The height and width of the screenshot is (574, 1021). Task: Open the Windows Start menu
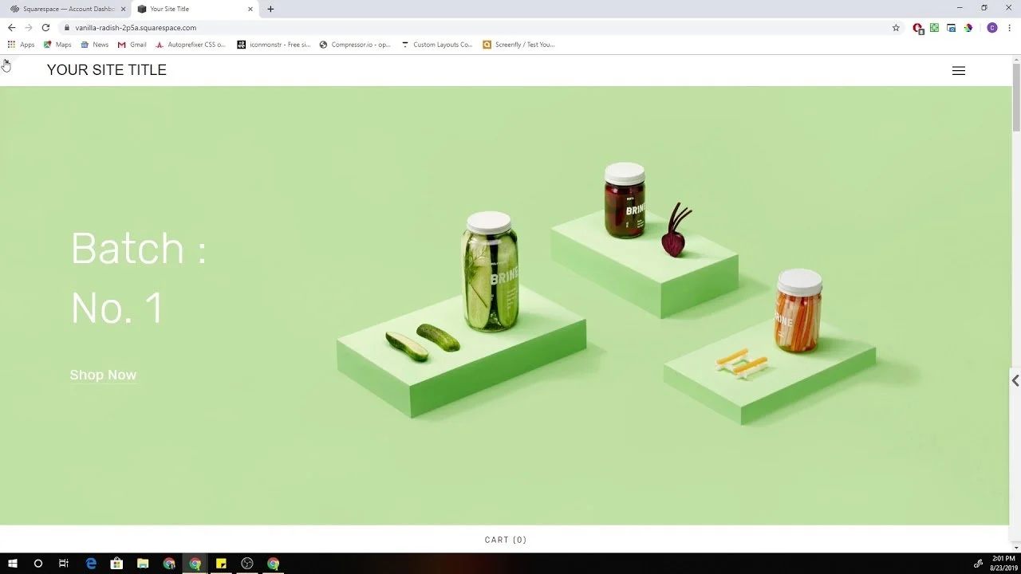click(x=12, y=564)
